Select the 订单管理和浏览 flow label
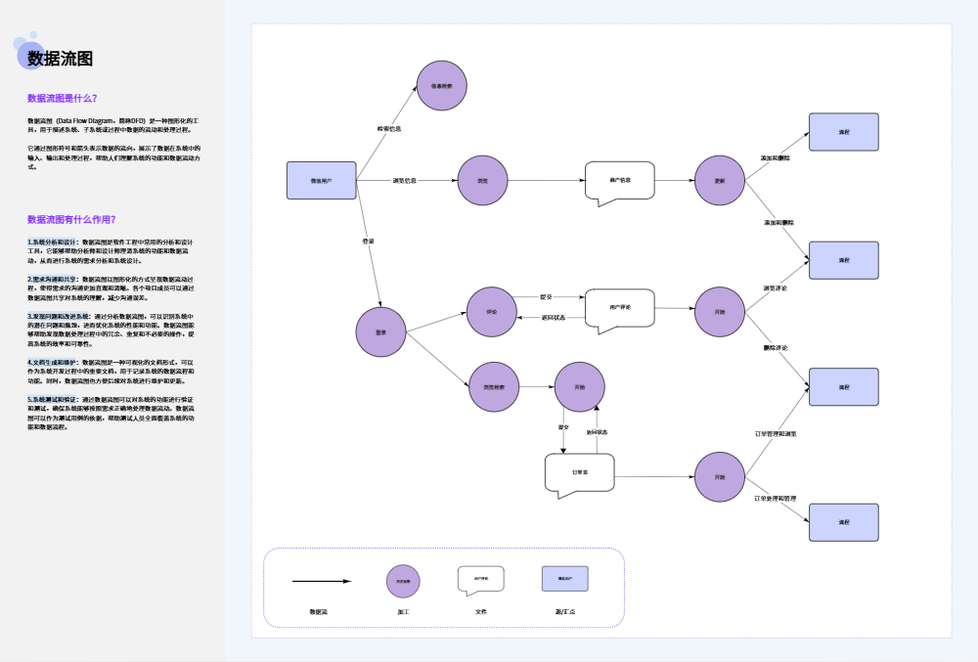Image resolution: width=978 pixels, height=662 pixels. pyautogui.click(x=775, y=433)
